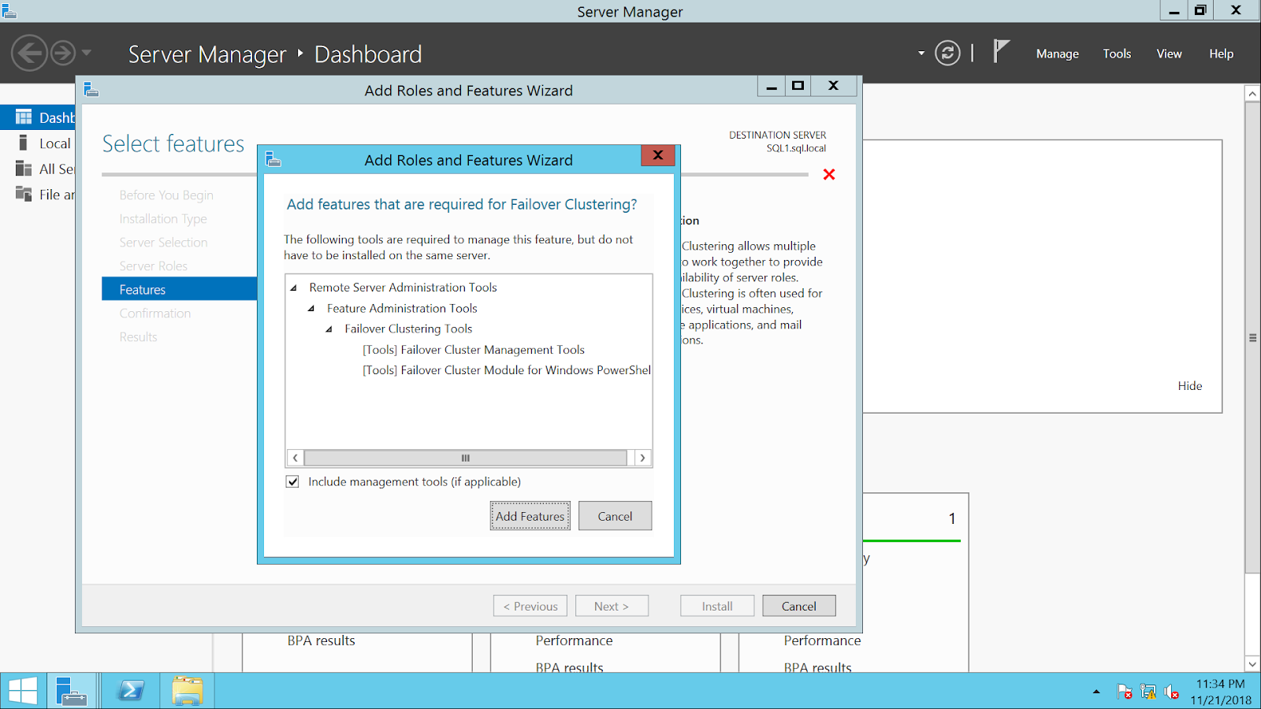This screenshot has height=709, width=1261.
Task: Click the Refresh icon in Server Manager
Action: coord(947,53)
